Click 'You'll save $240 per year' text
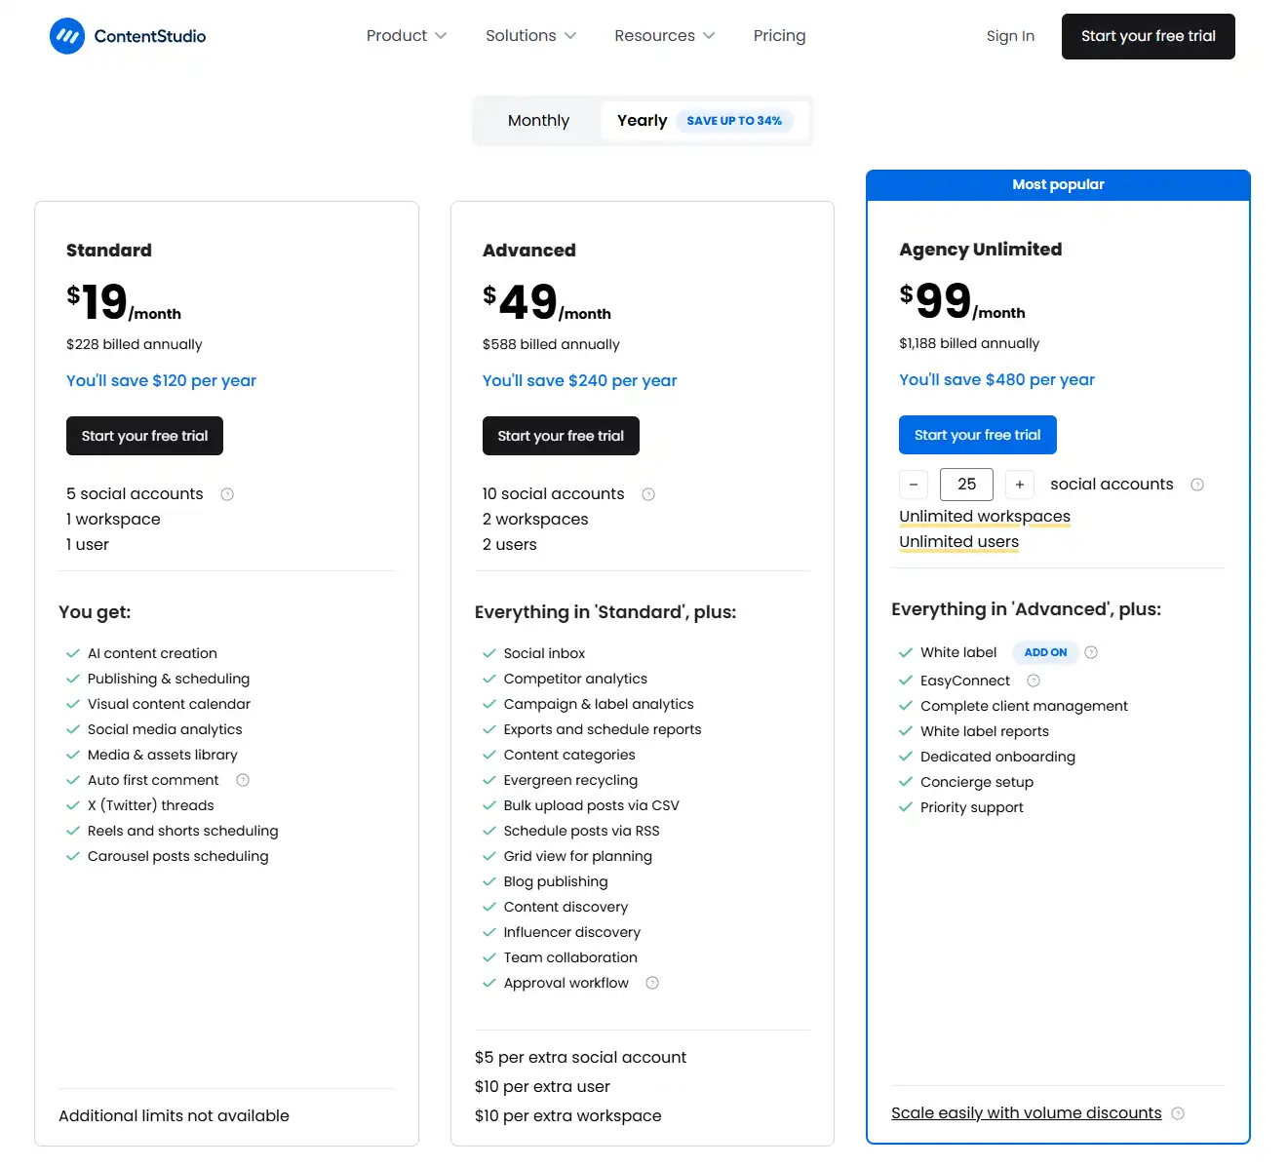The height and width of the screenshot is (1168, 1288). 579,381
